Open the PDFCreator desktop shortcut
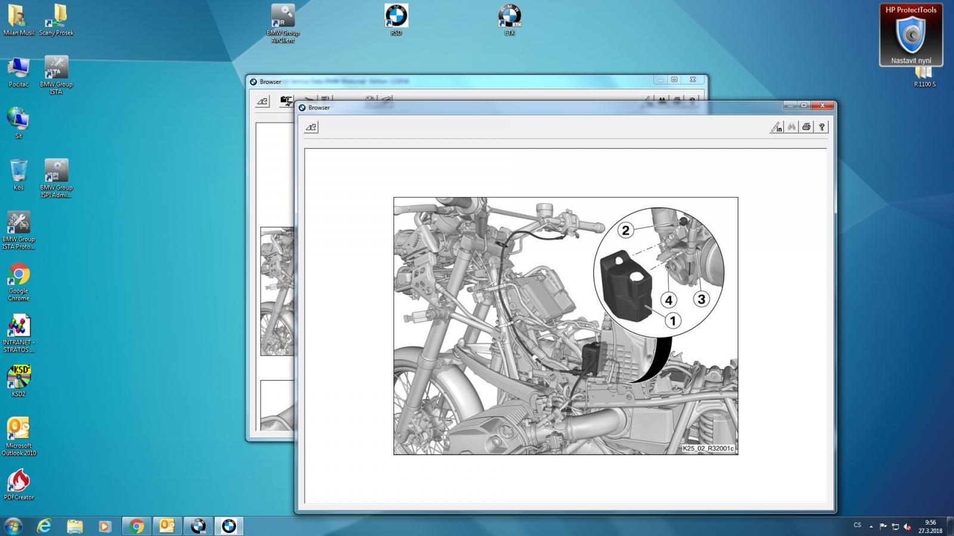Viewport: 954px width, 536px height. [18, 484]
